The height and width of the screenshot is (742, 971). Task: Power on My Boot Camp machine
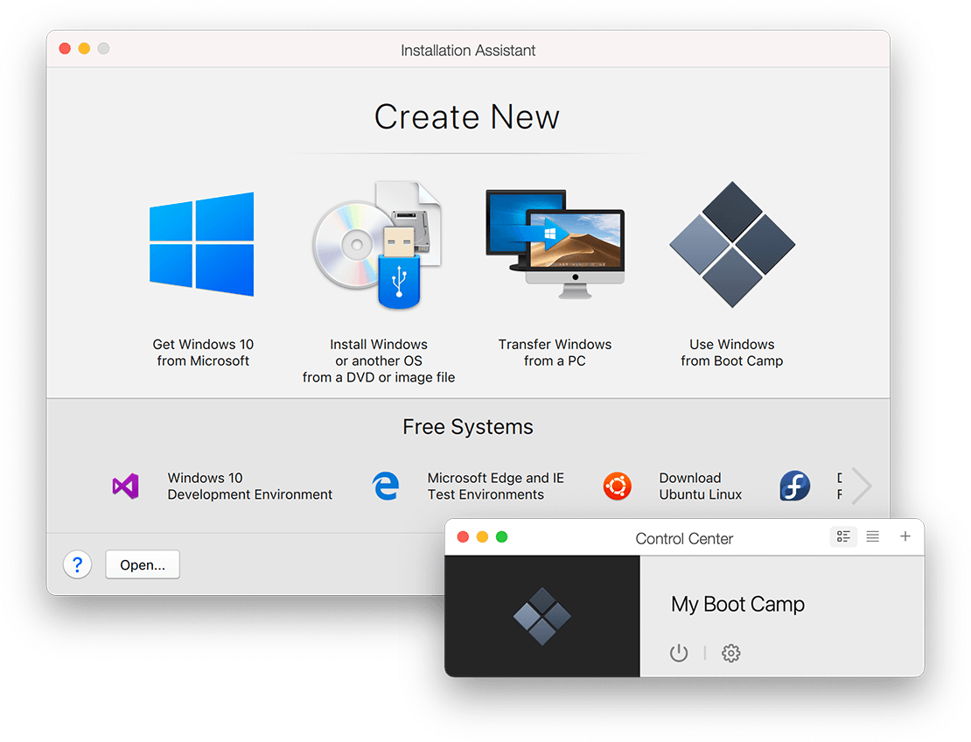[x=679, y=653]
